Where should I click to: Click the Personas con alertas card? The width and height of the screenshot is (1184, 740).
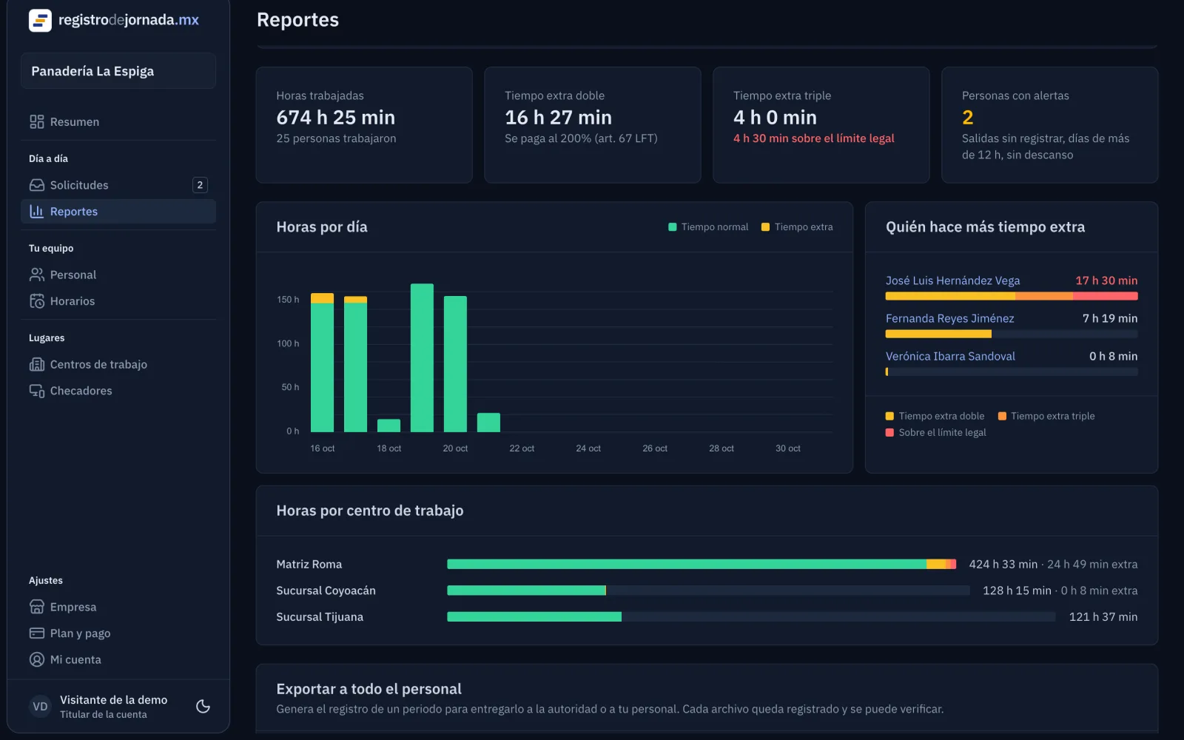1049,125
